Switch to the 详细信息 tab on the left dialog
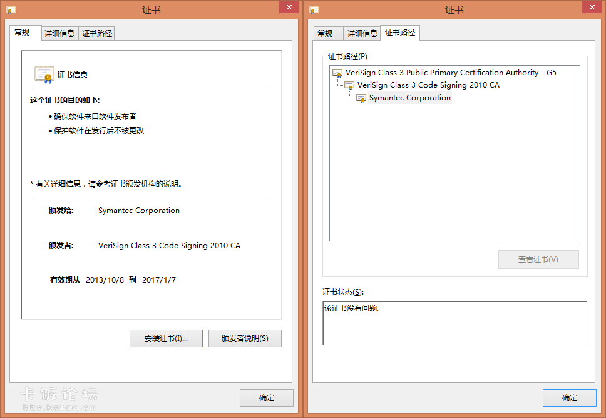This screenshot has height=418, width=606. (x=59, y=33)
